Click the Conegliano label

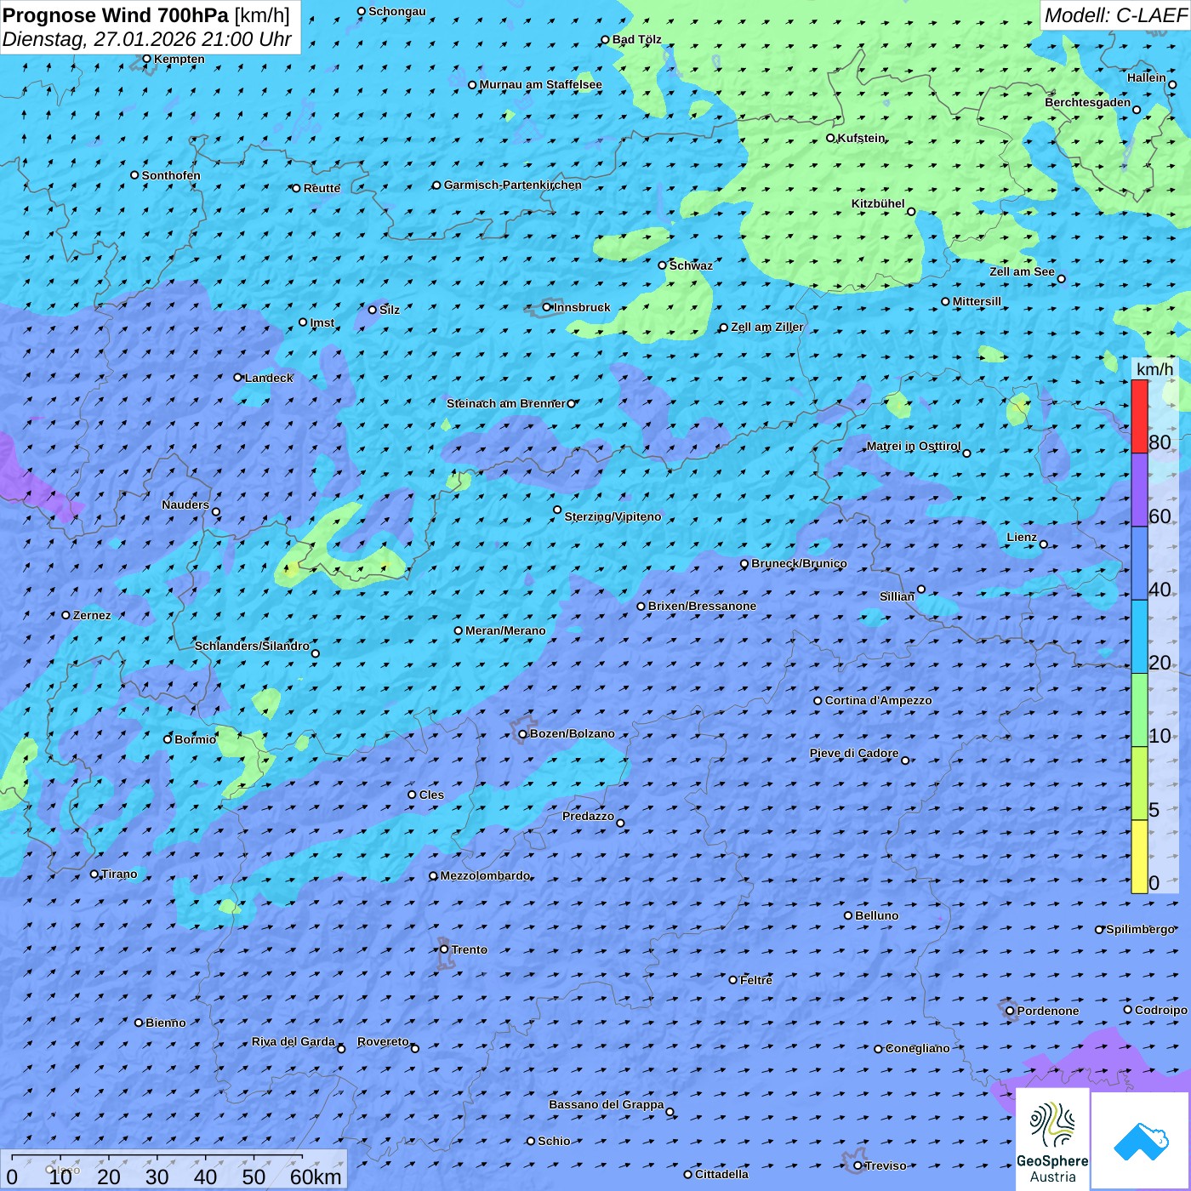coord(918,1048)
